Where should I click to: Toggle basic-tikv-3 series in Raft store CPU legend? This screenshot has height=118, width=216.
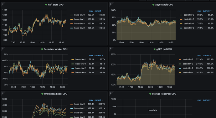80,23
